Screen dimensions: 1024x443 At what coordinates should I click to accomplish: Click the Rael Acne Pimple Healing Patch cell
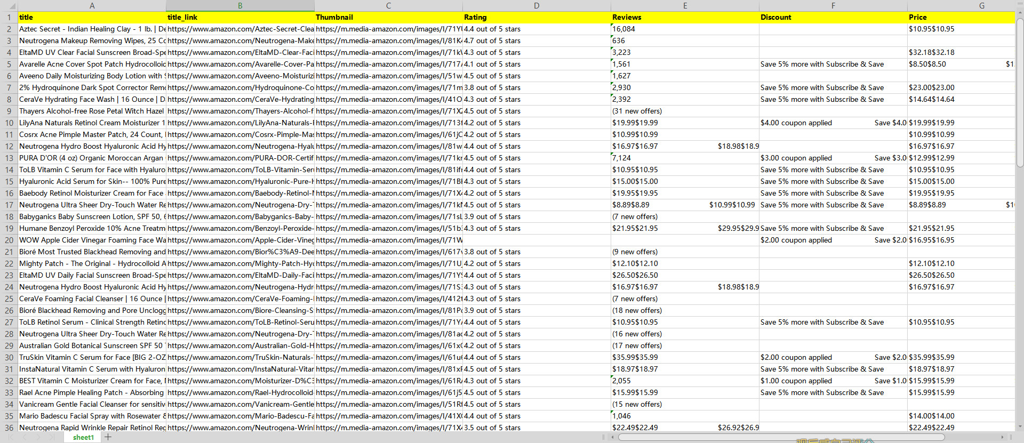(92, 392)
